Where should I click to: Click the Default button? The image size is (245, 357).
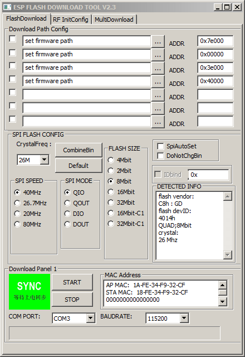(x=79, y=166)
